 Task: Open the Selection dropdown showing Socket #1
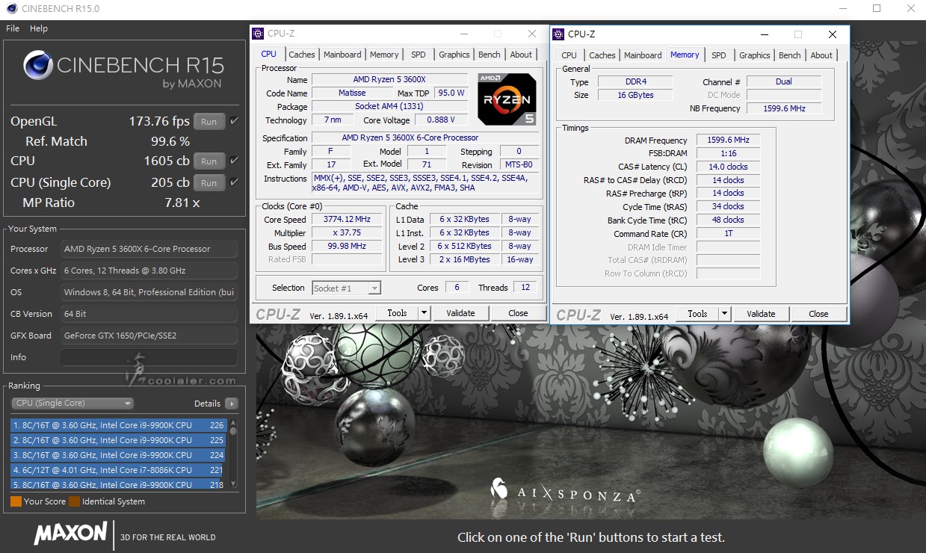[346, 288]
